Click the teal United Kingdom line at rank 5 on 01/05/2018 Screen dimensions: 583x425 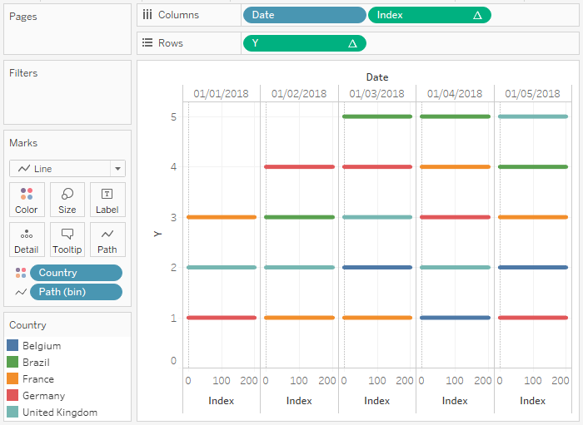click(x=533, y=116)
